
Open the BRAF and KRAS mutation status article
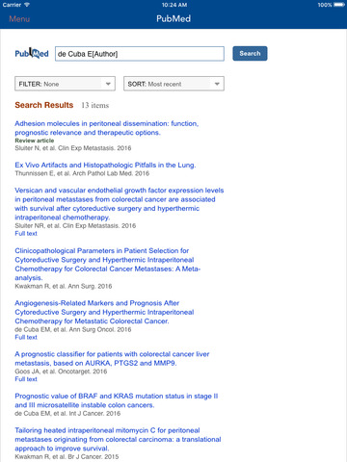tap(117, 400)
